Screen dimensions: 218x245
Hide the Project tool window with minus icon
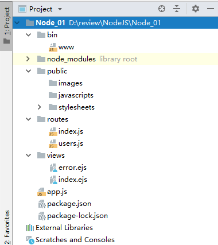pyautogui.click(x=211, y=9)
